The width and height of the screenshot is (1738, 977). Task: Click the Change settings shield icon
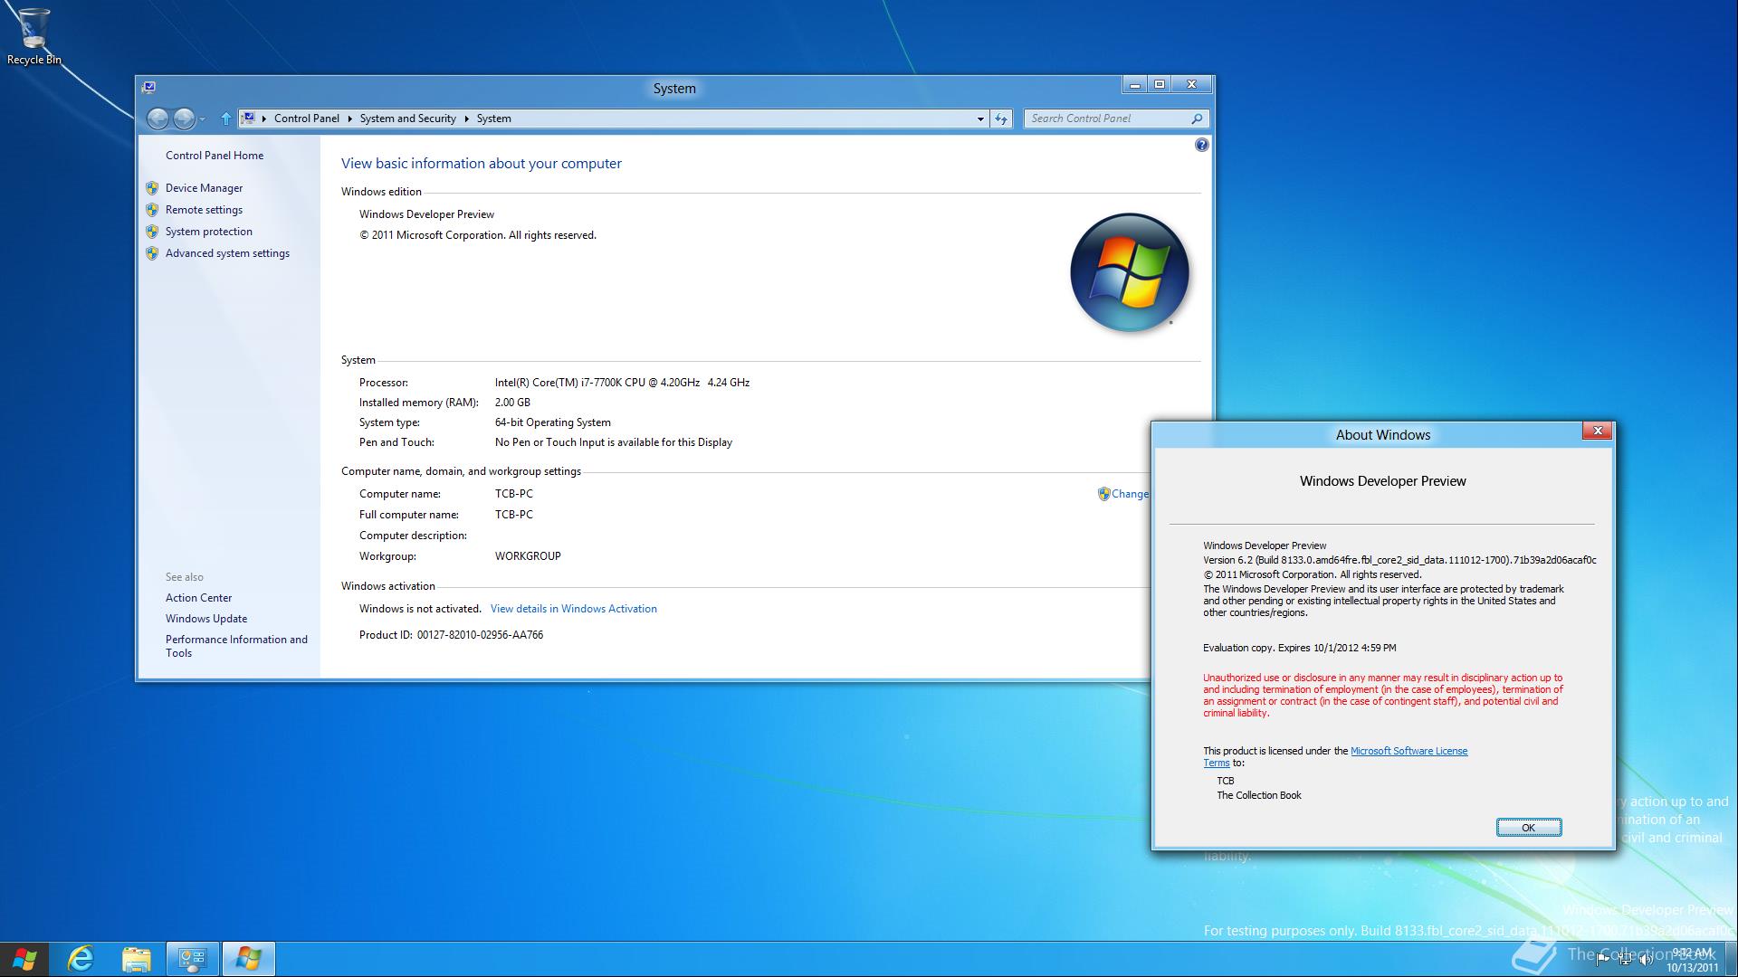point(1103,494)
